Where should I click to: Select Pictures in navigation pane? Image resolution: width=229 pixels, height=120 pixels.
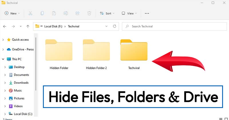[17, 98]
